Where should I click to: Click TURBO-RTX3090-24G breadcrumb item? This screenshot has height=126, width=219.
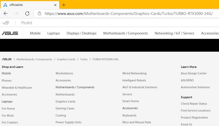click(x=105, y=59)
